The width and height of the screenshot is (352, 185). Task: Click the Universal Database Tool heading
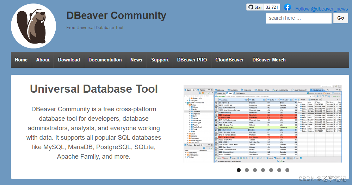pyautogui.click(x=94, y=89)
